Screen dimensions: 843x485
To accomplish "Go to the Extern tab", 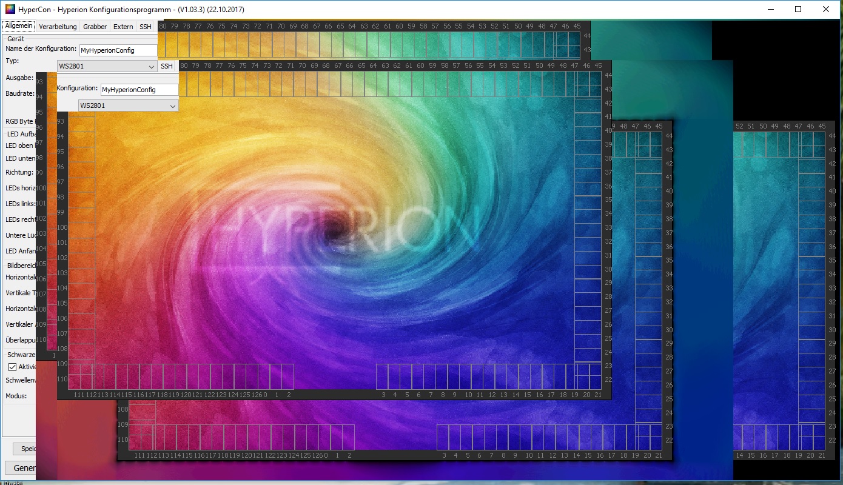I will click(123, 27).
